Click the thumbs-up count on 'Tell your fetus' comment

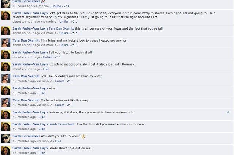tap(58, 57)
